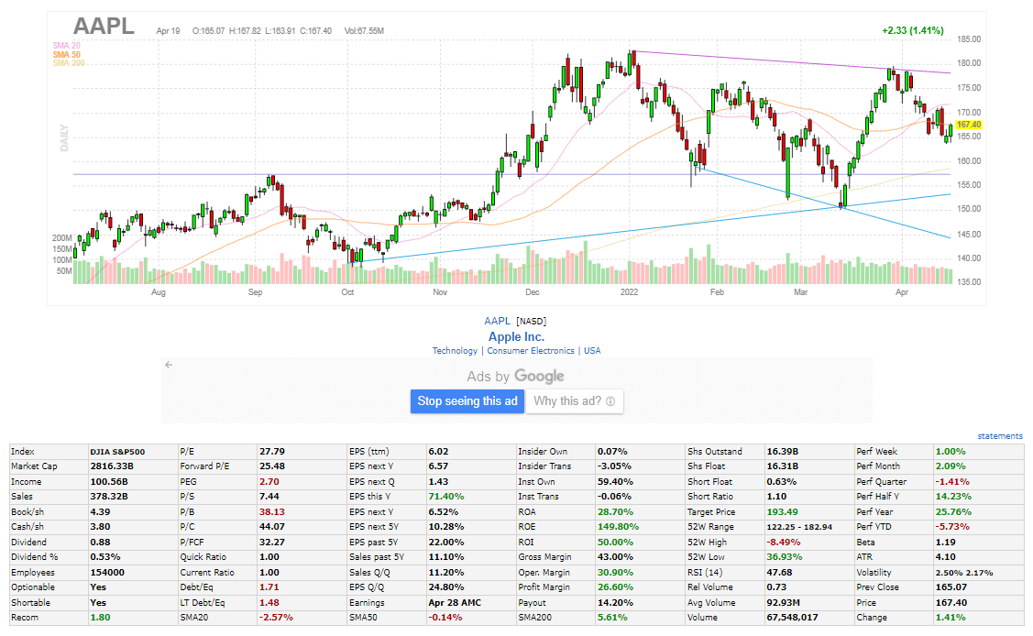Click the ad back arrow icon
Image resolution: width=1033 pixels, height=636 pixels.
(x=169, y=365)
